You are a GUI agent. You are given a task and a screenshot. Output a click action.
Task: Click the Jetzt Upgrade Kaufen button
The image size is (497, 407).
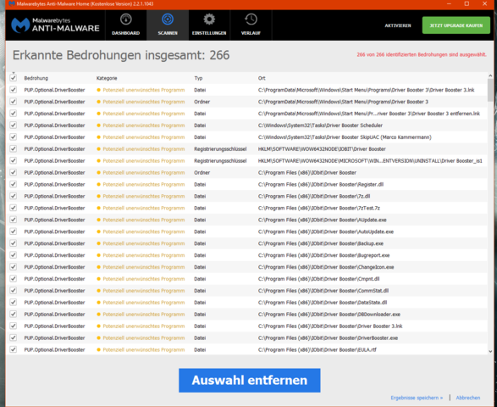coord(456,25)
